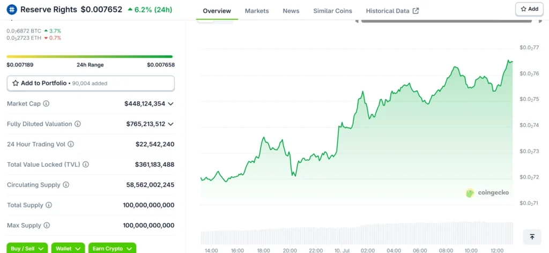Open the Wallet dropdown

[68, 248]
